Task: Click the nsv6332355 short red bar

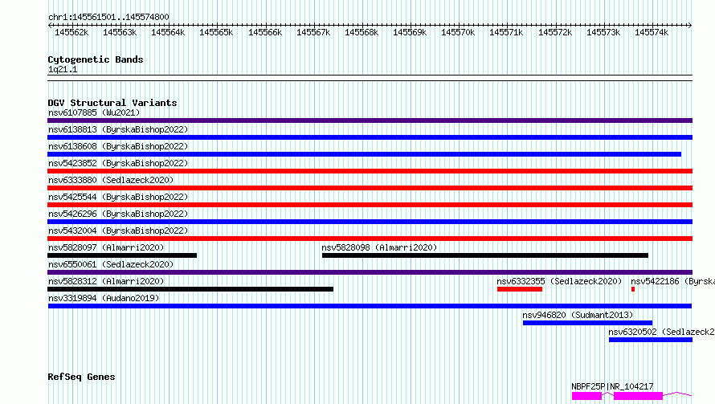Action: click(x=520, y=289)
